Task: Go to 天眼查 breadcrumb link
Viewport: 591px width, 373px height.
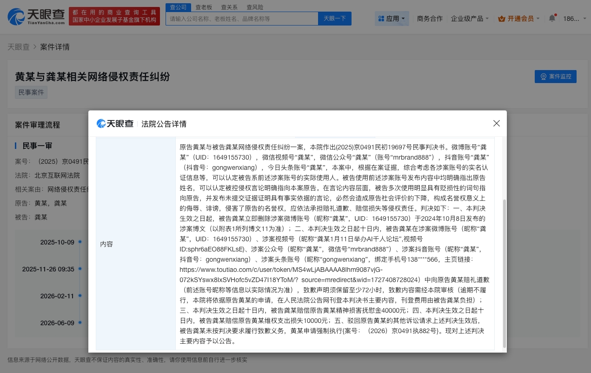Action: pyautogui.click(x=19, y=47)
